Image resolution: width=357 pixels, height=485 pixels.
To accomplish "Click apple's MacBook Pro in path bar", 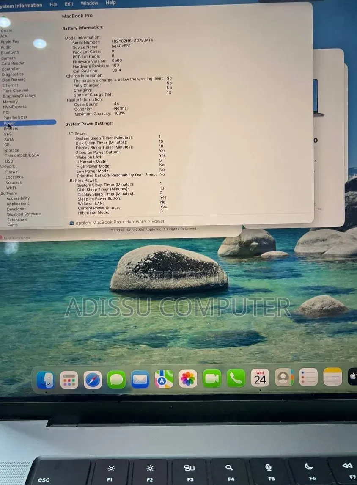I will point(98,222).
